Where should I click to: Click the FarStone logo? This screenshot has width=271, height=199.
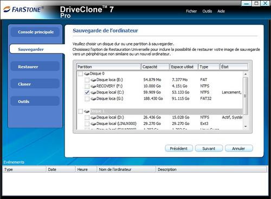tap(23, 10)
